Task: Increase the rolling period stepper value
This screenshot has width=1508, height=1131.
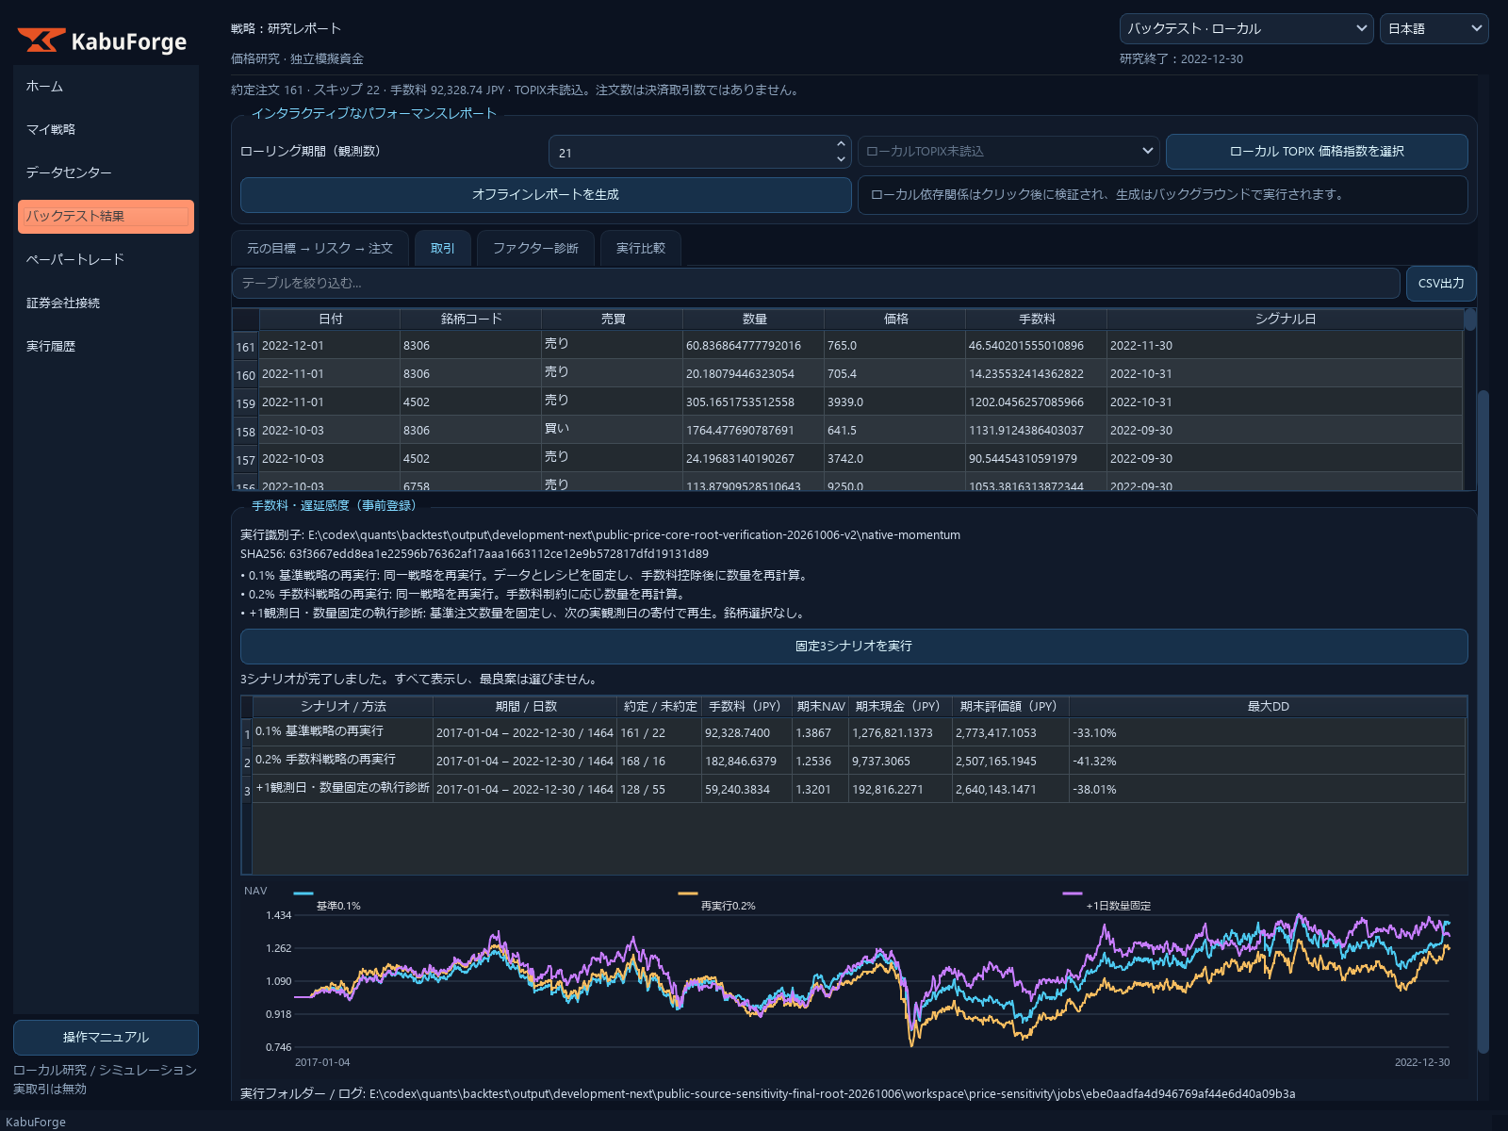Action: click(841, 144)
